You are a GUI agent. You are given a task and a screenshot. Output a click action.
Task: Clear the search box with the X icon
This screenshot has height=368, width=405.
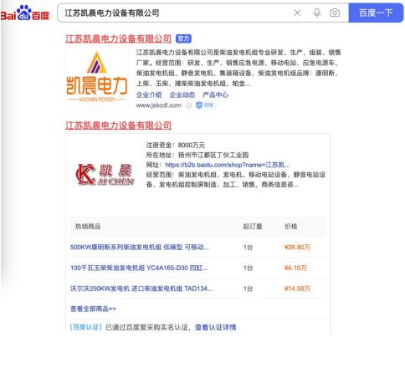[x=297, y=13]
